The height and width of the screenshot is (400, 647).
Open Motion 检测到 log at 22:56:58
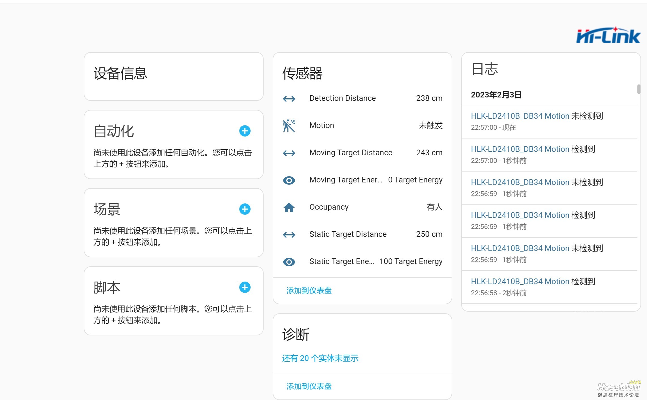pyautogui.click(x=549, y=287)
